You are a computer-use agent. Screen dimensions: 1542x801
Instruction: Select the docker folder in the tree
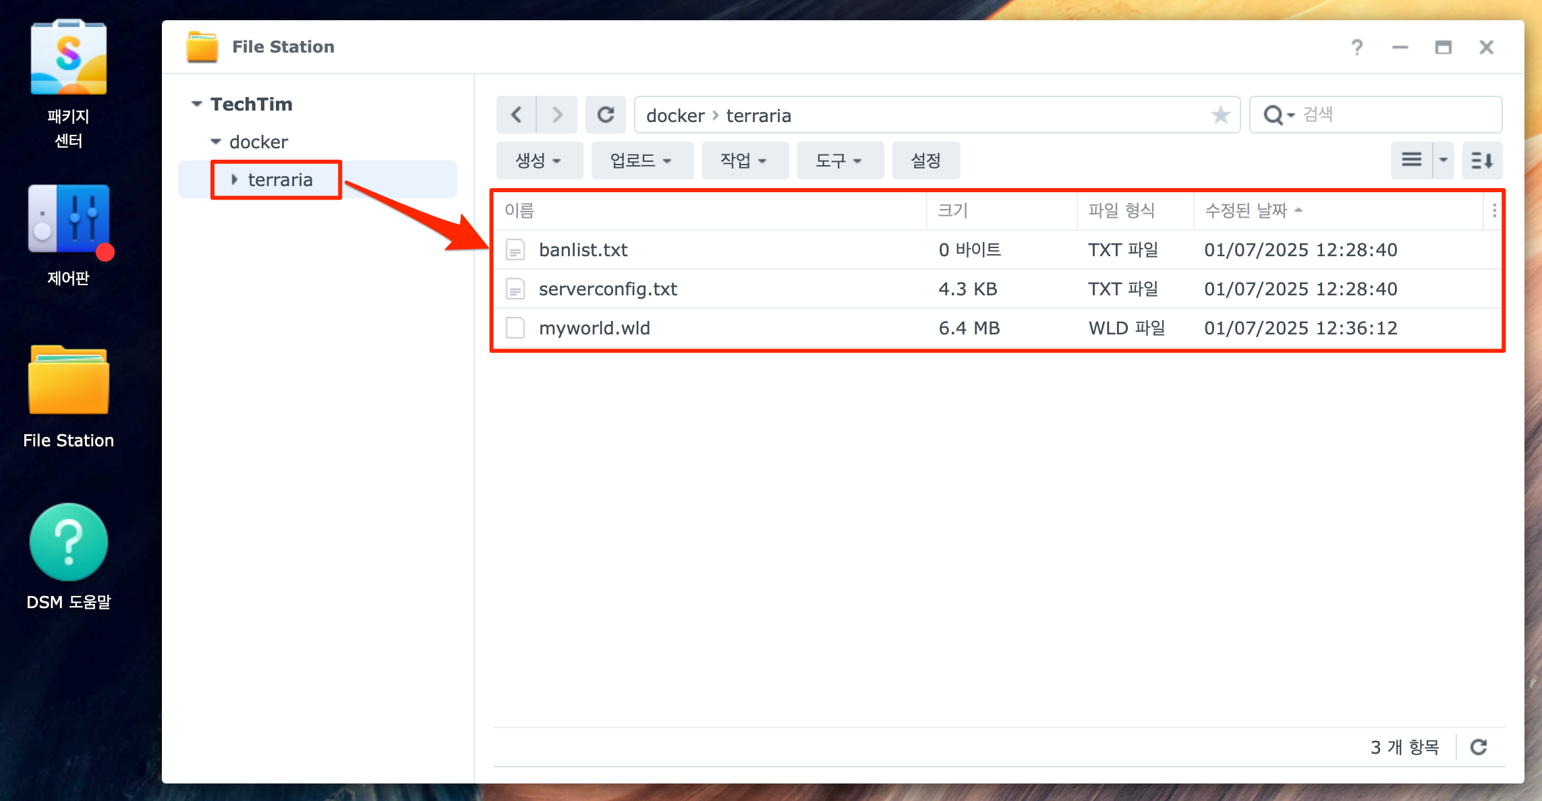point(259,142)
